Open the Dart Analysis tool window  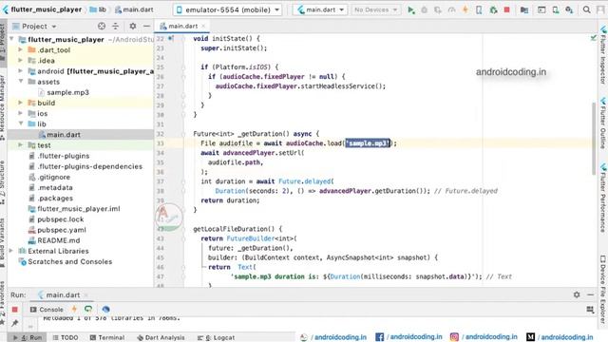[x=161, y=337]
